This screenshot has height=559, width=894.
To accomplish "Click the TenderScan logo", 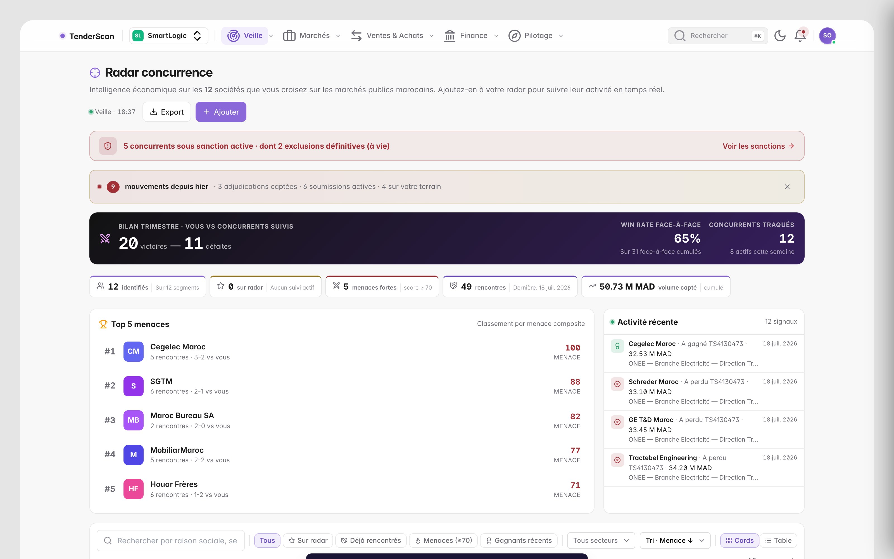I will click(x=87, y=36).
